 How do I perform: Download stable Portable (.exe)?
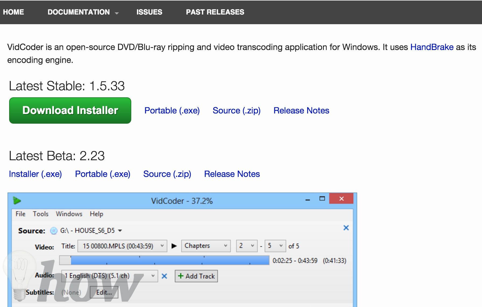(x=172, y=110)
